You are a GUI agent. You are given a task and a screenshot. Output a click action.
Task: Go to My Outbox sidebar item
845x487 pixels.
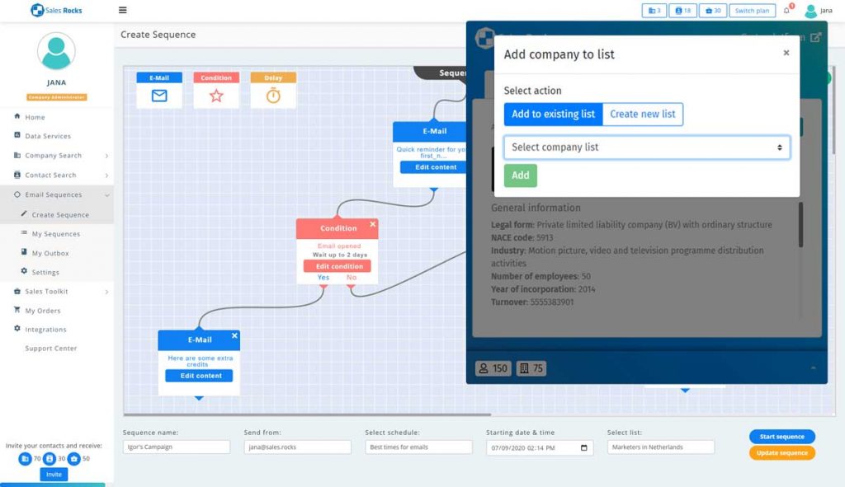50,253
